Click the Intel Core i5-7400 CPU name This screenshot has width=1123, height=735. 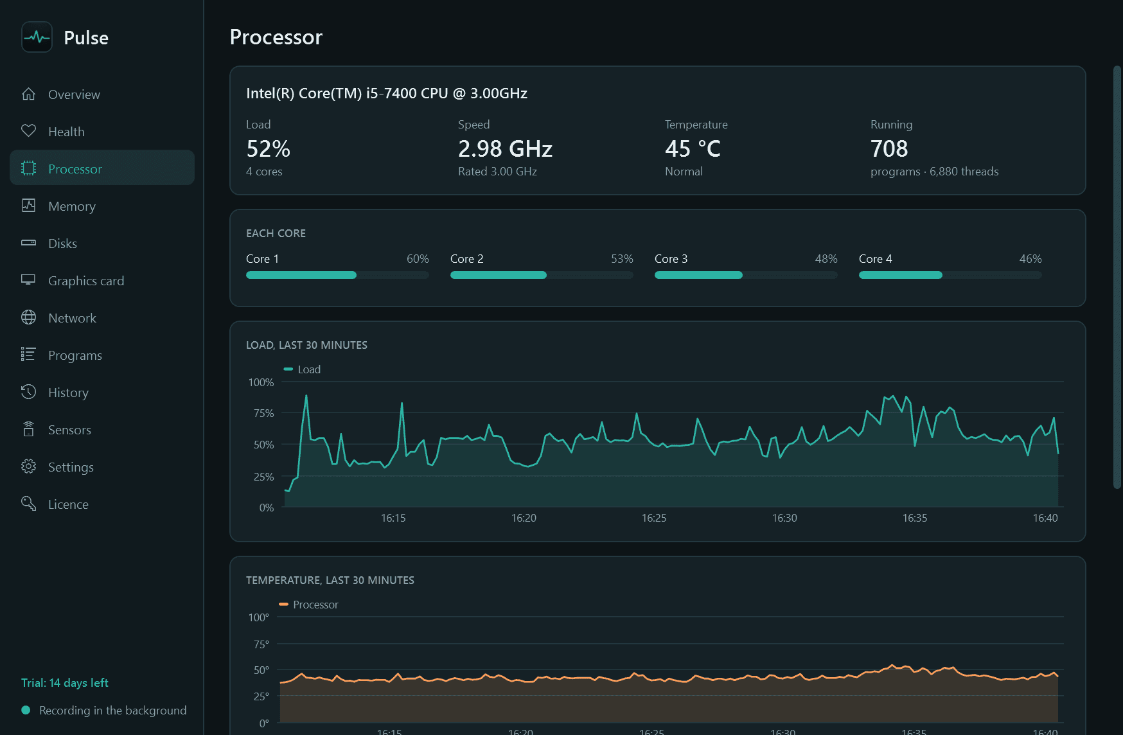pos(387,93)
